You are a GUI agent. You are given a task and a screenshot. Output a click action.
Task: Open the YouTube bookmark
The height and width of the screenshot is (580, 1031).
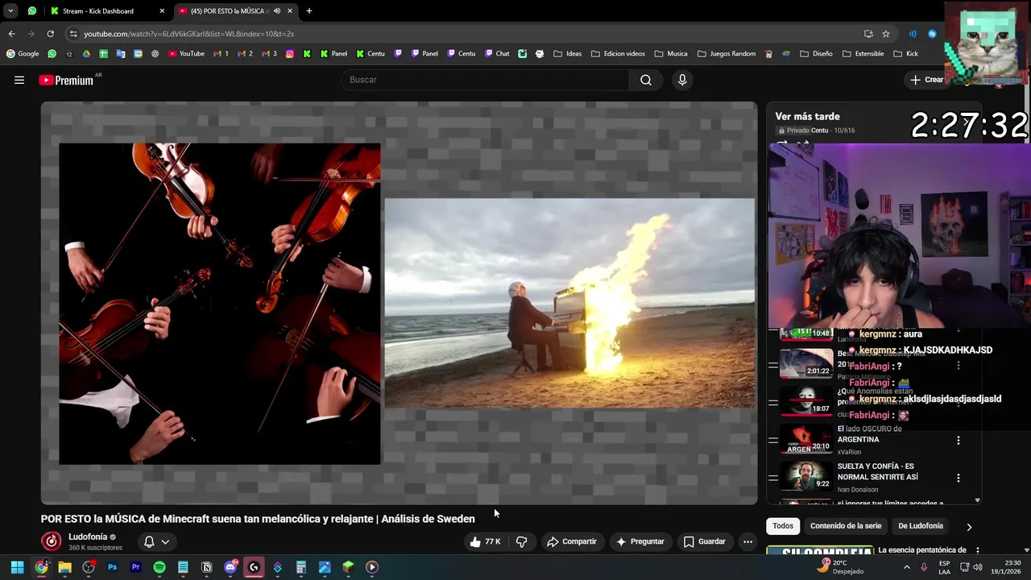click(186, 54)
